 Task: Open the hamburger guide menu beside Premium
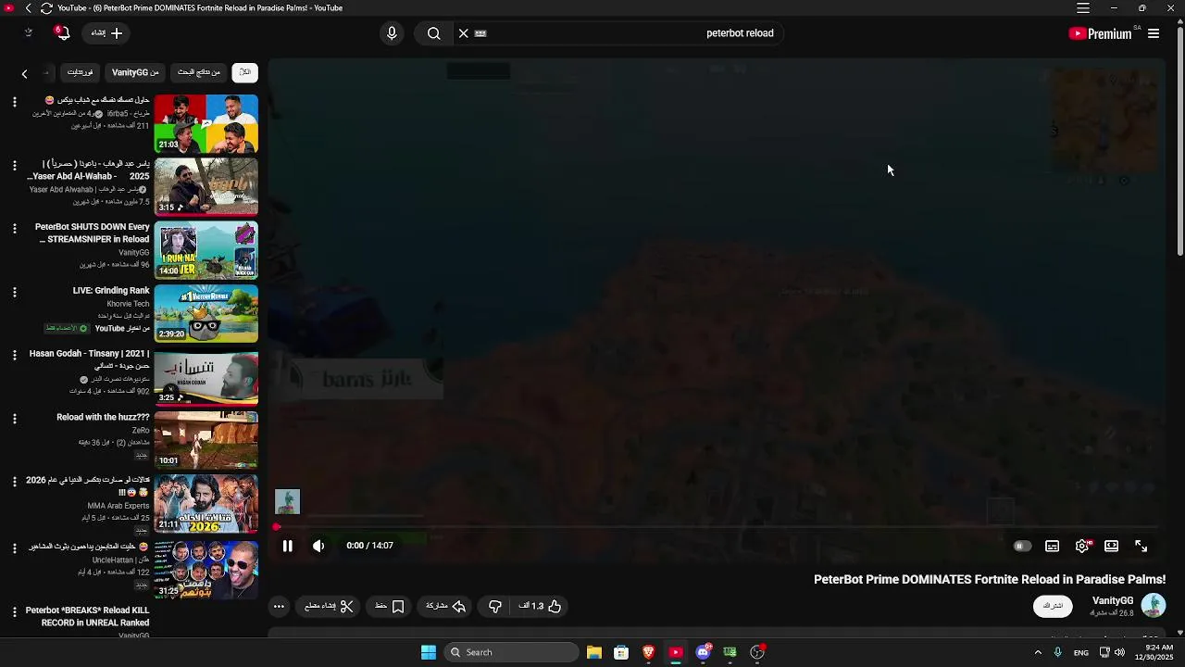point(1154,33)
